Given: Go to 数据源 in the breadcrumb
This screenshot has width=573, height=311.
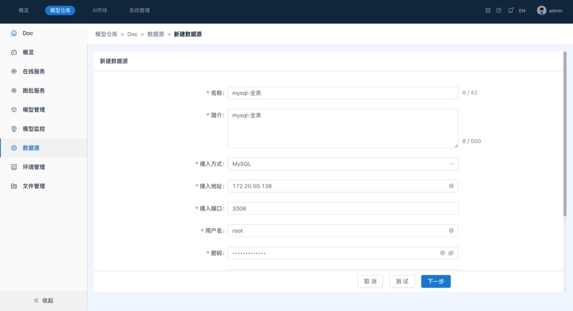Looking at the screenshot, I should tap(156, 34).
